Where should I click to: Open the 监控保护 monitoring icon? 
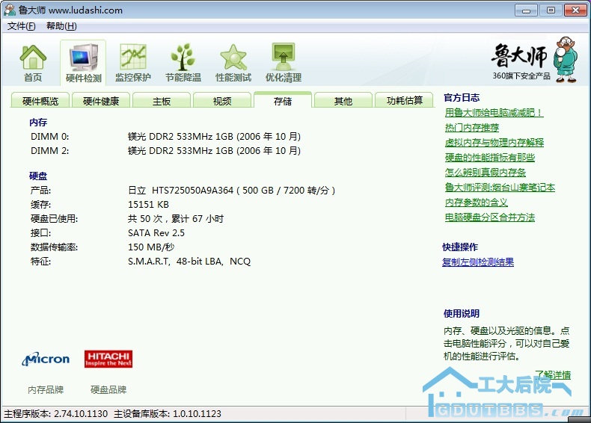coord(133,63)
